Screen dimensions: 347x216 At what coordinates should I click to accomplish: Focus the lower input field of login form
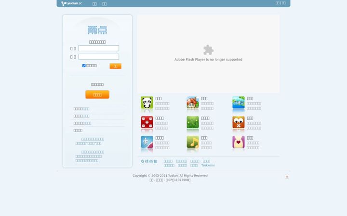click(x=99, y=57)
